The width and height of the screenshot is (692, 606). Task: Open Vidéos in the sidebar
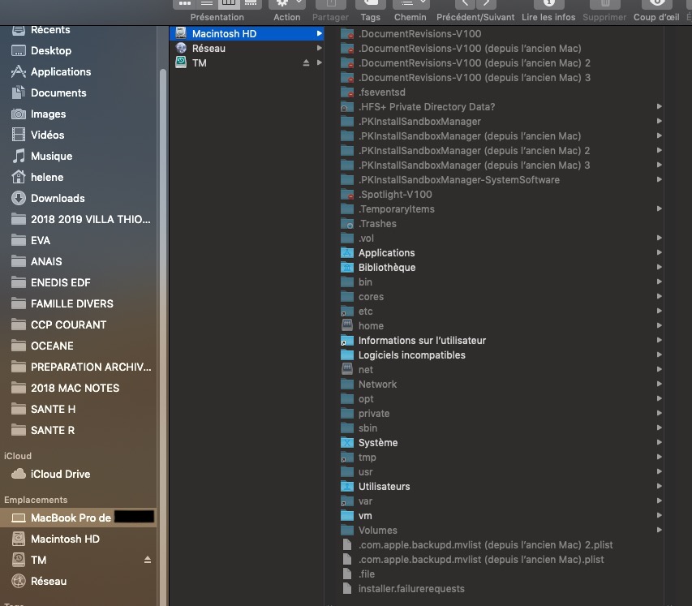pyautogui.click(x=78, y=135)
